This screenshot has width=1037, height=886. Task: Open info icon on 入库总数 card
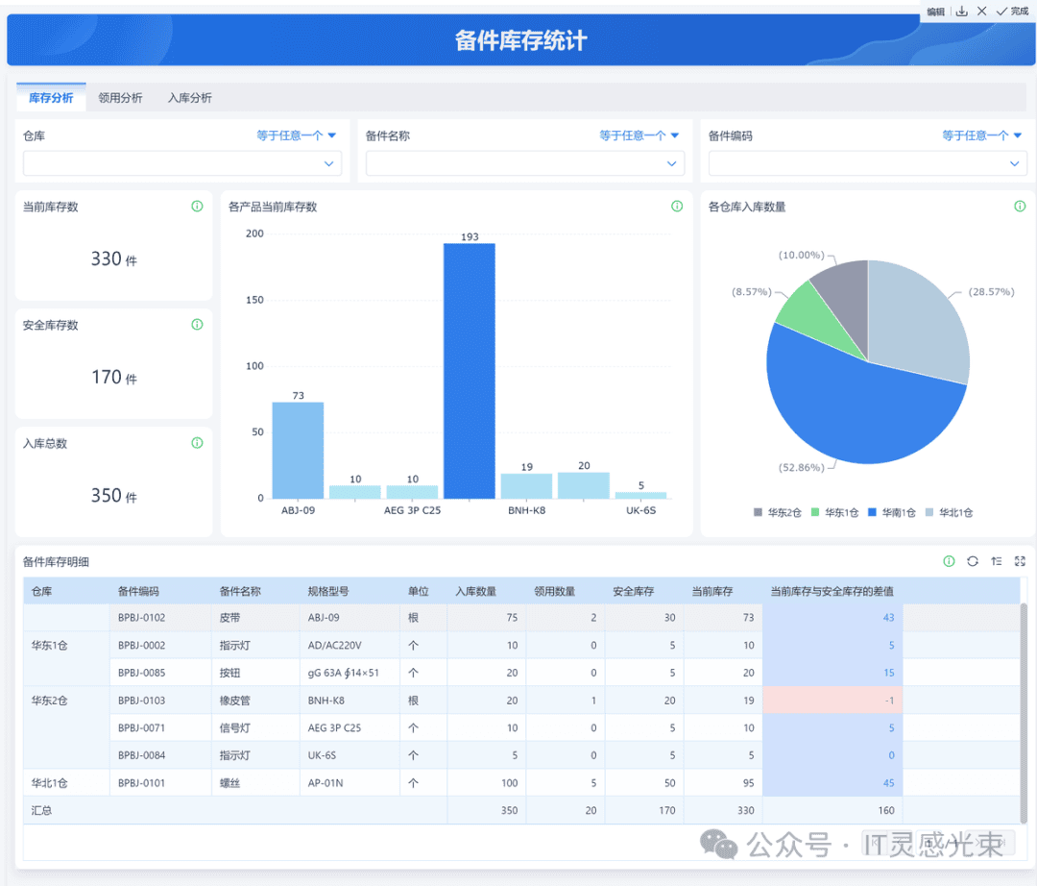point(197,443)
